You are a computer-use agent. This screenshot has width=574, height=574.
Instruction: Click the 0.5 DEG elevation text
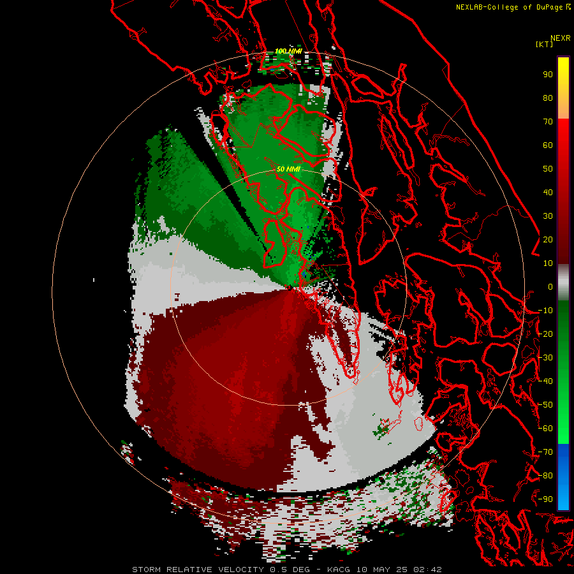[290, 570]
